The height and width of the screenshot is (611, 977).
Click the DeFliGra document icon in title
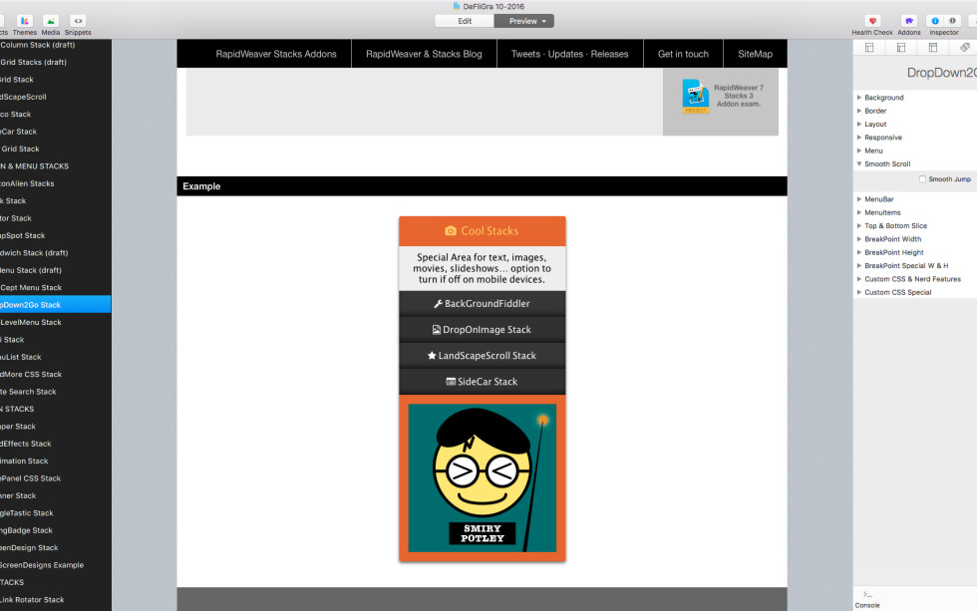(x=457, y=6)
